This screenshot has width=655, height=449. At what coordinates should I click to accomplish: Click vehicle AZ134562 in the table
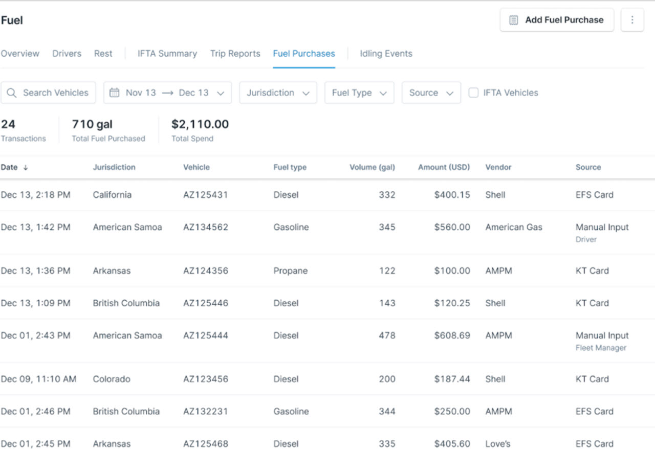tap(206, 227)
